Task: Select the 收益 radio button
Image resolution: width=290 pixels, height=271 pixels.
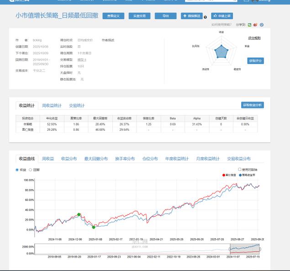Action: tap(17, 170)
